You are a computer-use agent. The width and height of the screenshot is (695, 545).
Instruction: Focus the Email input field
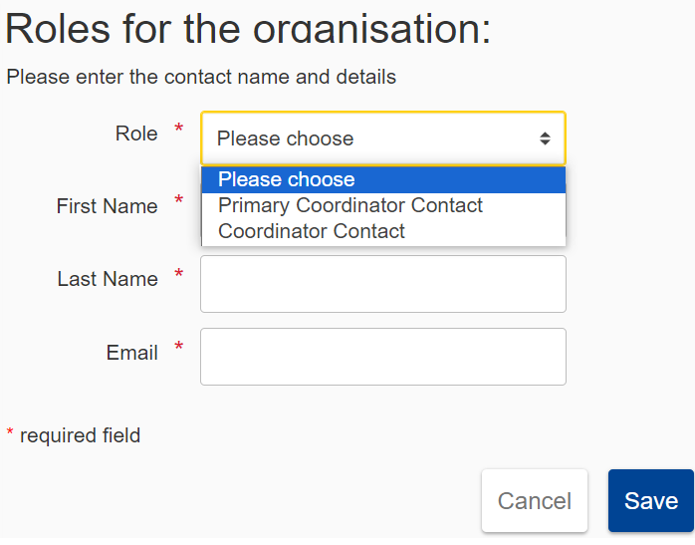click(x=382, y=357)
